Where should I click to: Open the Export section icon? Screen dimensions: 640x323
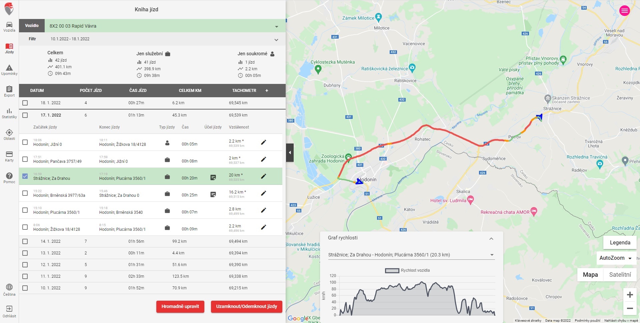coord(9,91)
